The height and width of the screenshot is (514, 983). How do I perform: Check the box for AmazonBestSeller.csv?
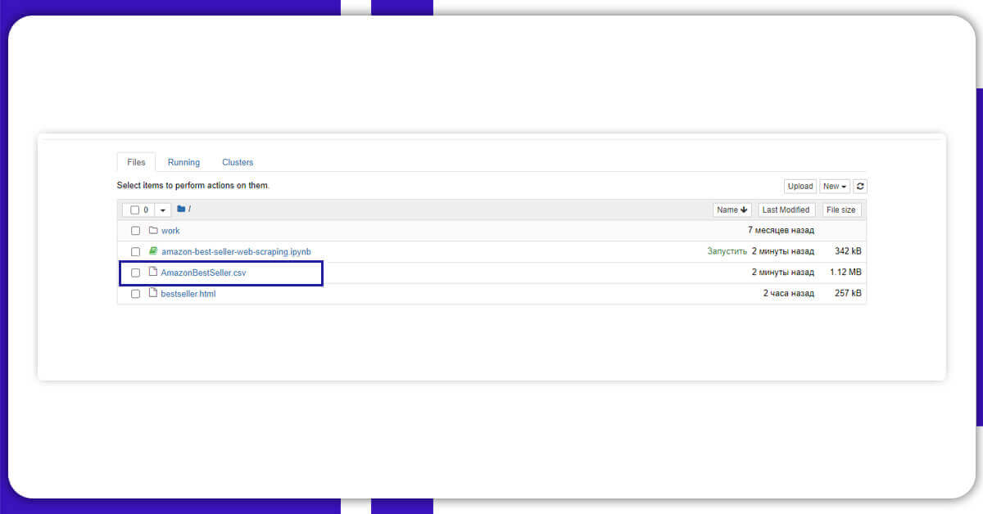click(136, 273)
